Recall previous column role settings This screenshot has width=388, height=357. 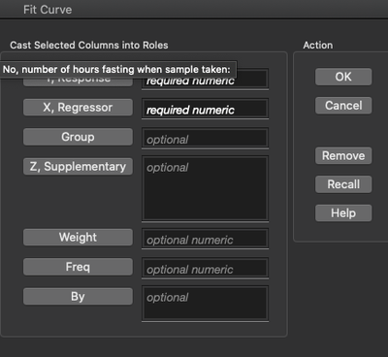(343, 184)
